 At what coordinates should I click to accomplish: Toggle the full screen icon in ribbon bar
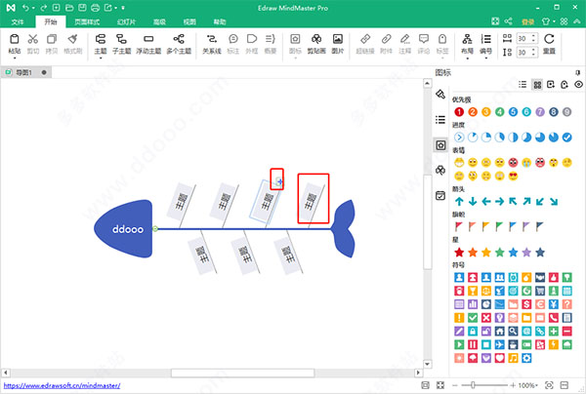point(495,21)
